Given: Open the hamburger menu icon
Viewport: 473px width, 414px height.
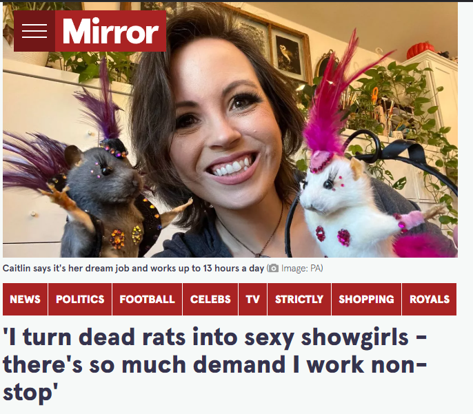Looking at the screenshot, I should click(x=34, y=31).
